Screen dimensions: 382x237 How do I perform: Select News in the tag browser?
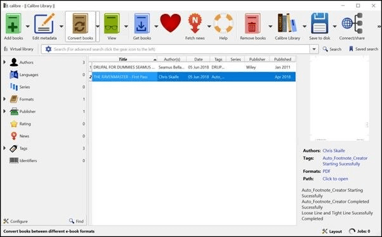(x=24, y=136)
